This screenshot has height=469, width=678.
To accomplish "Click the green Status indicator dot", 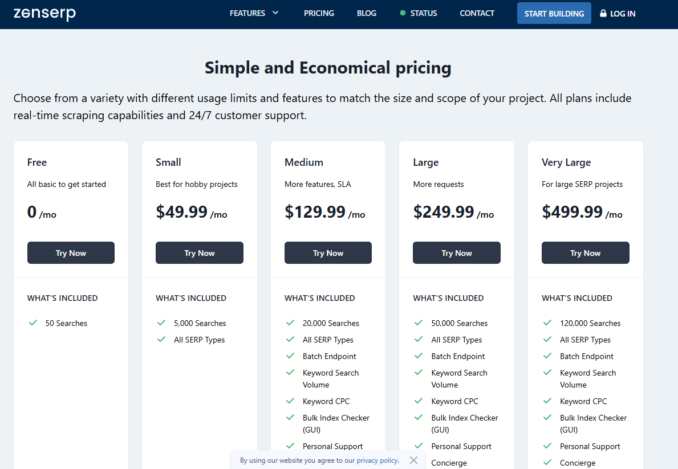I will [403, 13].
